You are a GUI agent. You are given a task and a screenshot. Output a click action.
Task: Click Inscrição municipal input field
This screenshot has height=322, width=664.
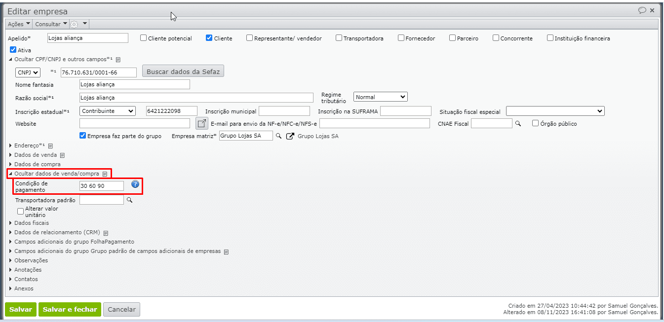coord(284,111)
